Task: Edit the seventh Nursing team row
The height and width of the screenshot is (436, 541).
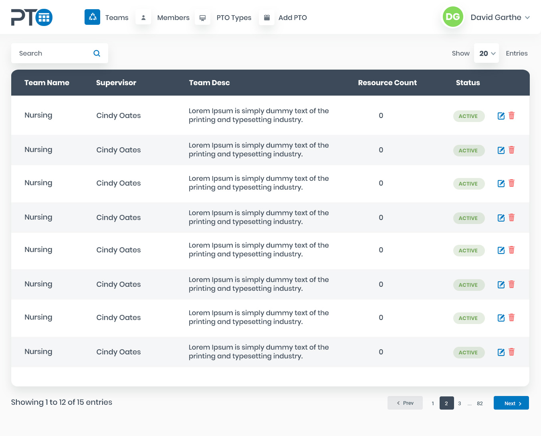Action: pyautogui.click(x=501, y=318)
